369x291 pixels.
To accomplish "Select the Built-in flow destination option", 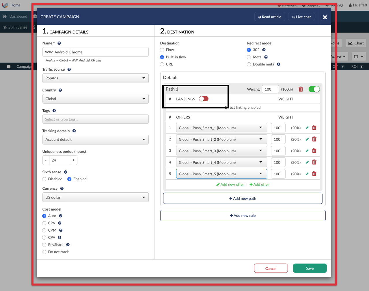I will tap(162, 57).
